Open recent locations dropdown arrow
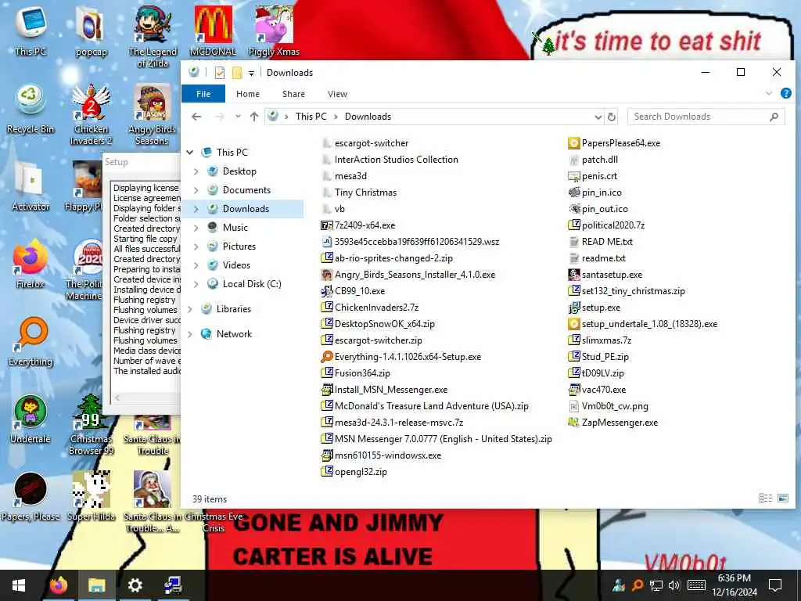Viewport: 801px width, 601px height. coord(238,117)
